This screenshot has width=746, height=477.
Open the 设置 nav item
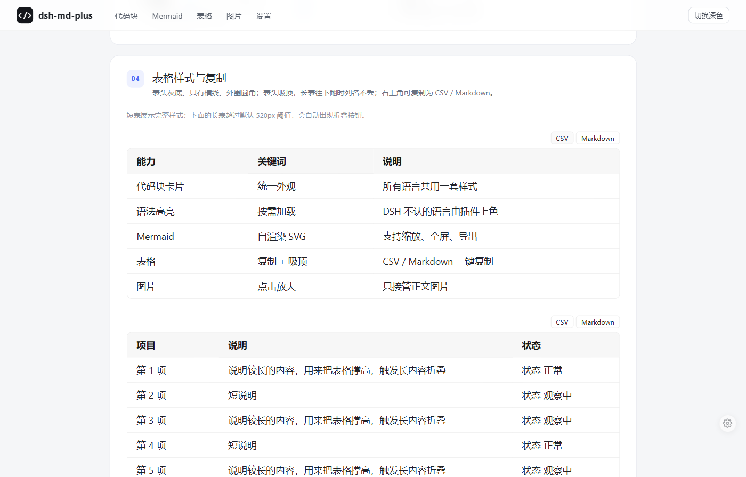[263, 16]
